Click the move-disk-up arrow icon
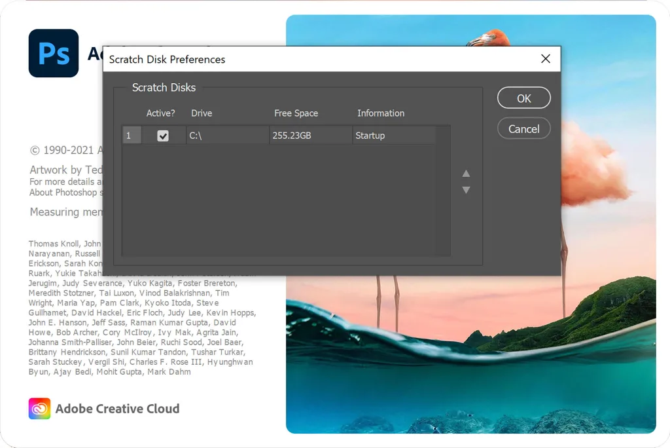The width and height of the screenshot is (670, 448). coord(465,174)
